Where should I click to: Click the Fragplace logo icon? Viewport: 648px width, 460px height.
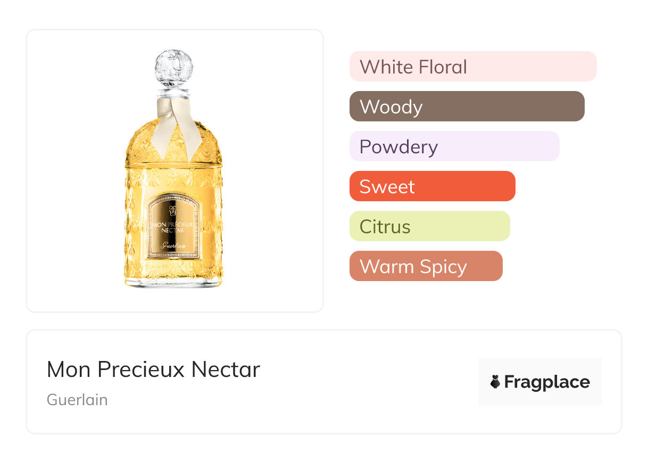point(495,382)
